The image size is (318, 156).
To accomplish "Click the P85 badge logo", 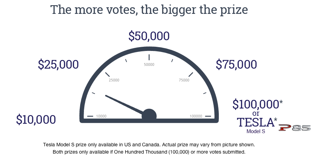I will click(295, 128).
